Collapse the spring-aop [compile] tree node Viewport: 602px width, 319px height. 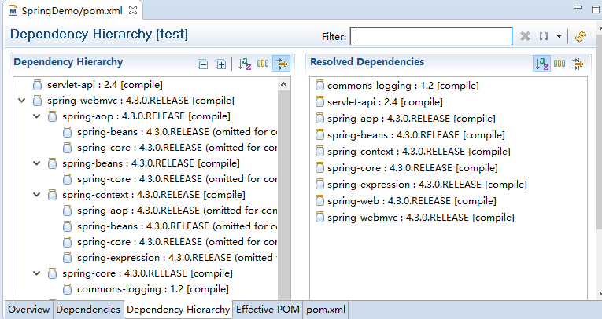[37, 116]
